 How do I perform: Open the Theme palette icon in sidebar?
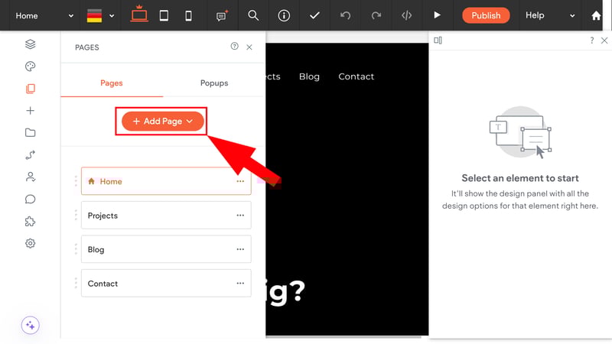pyautogui.click(x=30, y=67)
